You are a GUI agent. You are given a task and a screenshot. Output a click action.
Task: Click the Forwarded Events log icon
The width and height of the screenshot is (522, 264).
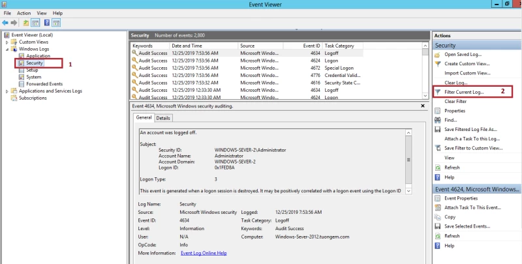[22, 84]
